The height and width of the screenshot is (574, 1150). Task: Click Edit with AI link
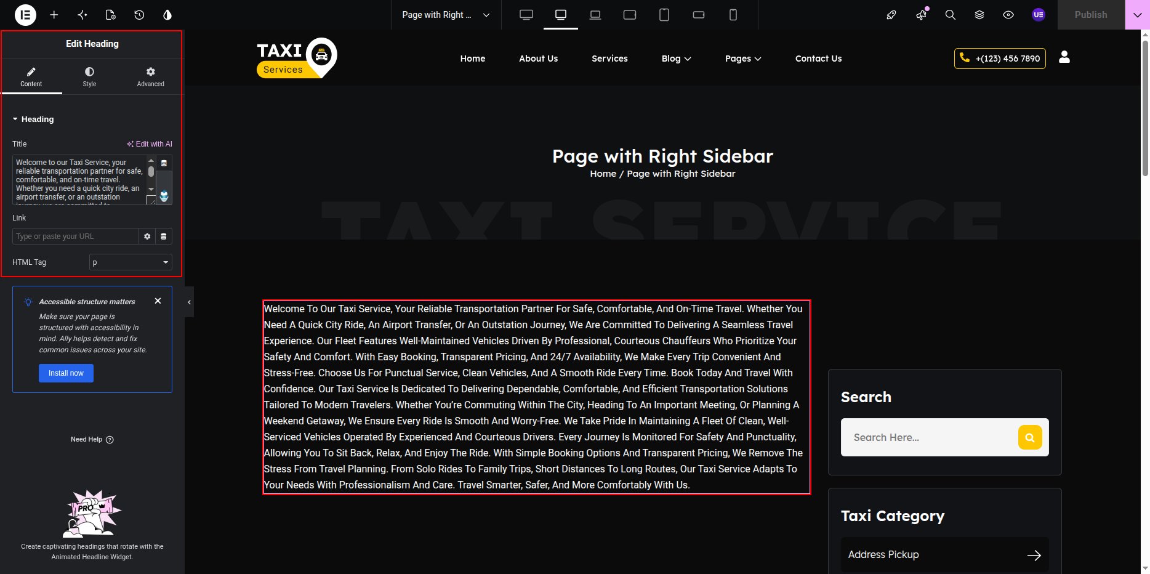pos(150,144)
